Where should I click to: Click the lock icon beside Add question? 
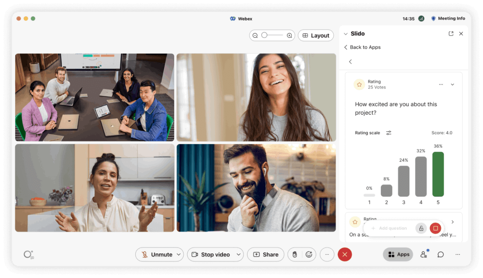click(421, 228)
